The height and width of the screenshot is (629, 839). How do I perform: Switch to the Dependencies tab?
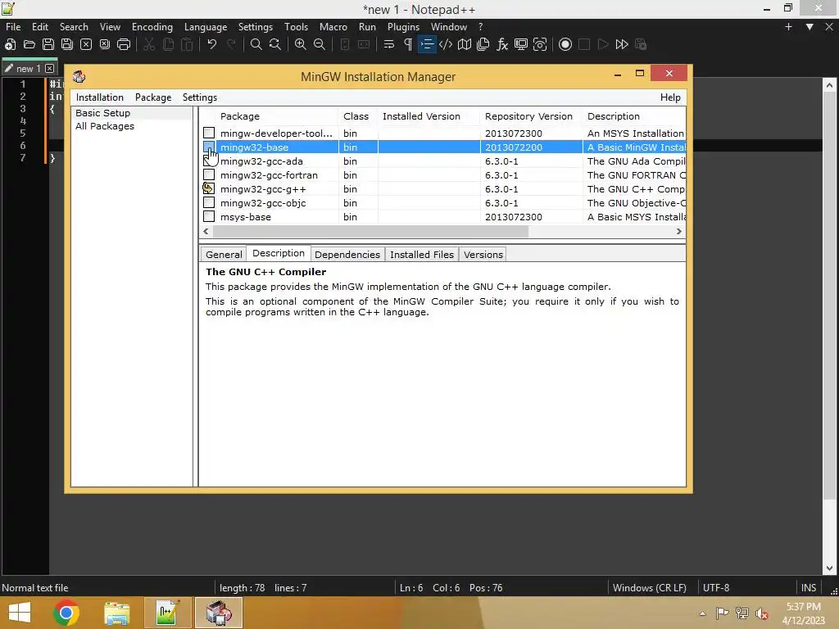coord(347,255)
